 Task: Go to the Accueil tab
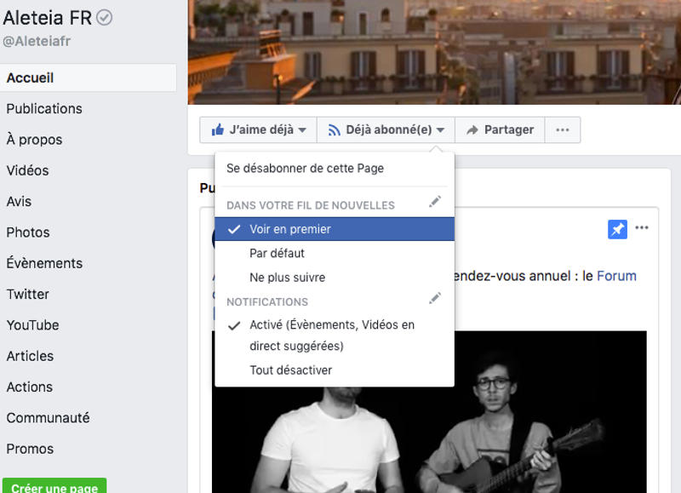tap(89, 77)
